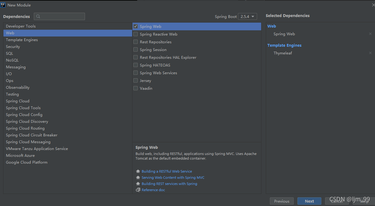Tick the Jersey checkbox
Viewport: 375px width, 206px height.
tap(136, 80)
